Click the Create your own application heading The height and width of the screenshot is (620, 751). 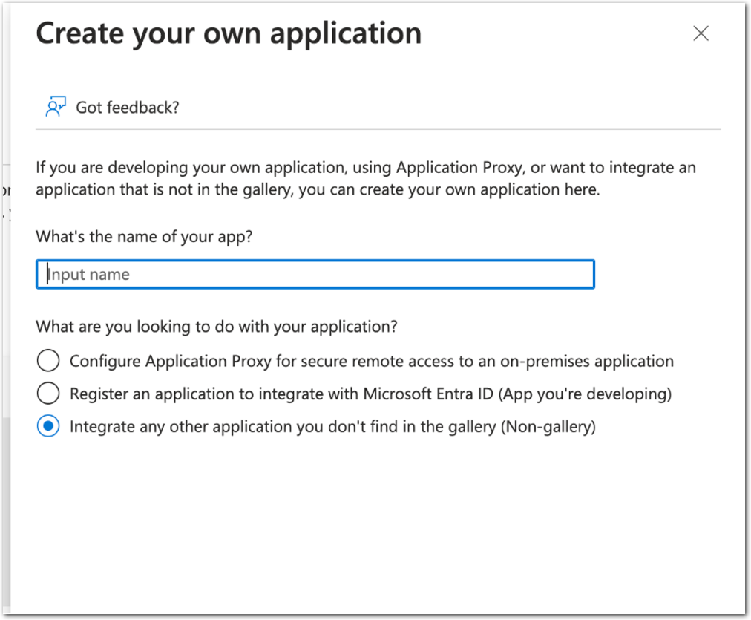[229, 33]
